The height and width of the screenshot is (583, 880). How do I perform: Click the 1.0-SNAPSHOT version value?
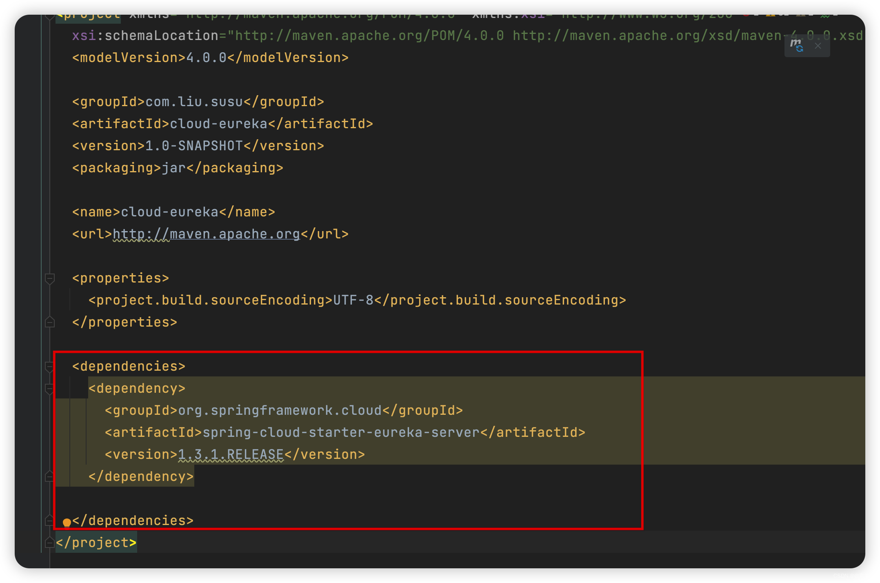[194, 146]
